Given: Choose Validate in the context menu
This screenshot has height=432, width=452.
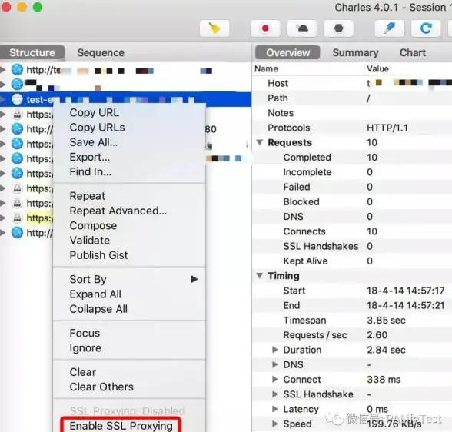Looking at the screenshot, I should [129, 241].
